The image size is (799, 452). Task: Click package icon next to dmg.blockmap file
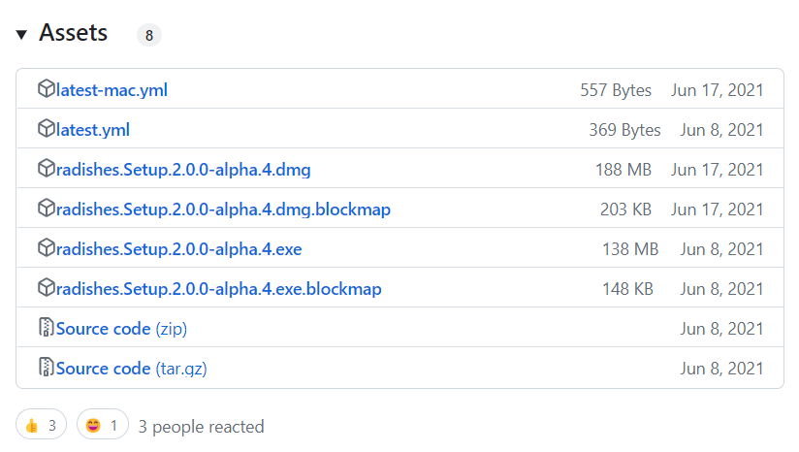point(46,210)
